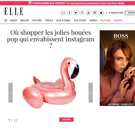Show previous slideshow image with left arrow
Viewport: 135px width, 135px height.
point(10,93)
